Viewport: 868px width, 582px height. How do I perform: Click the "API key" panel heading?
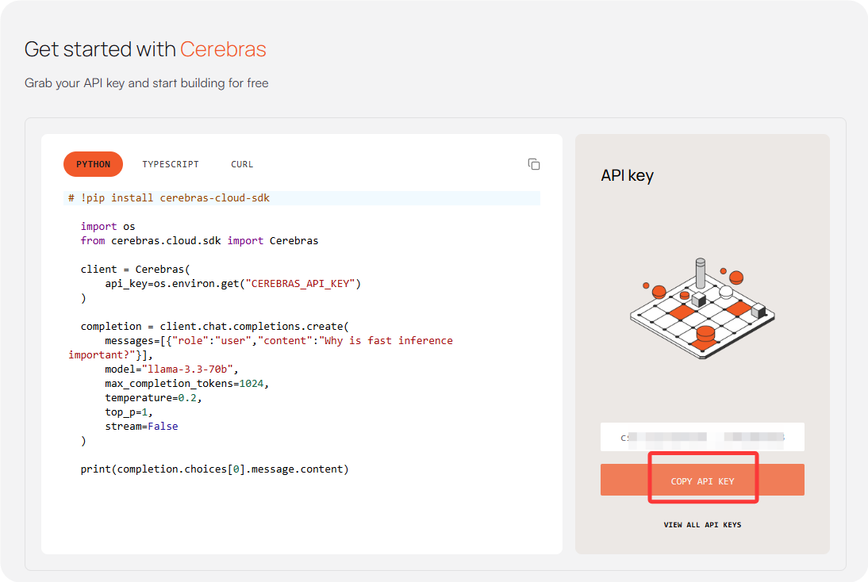click(627, 175)
